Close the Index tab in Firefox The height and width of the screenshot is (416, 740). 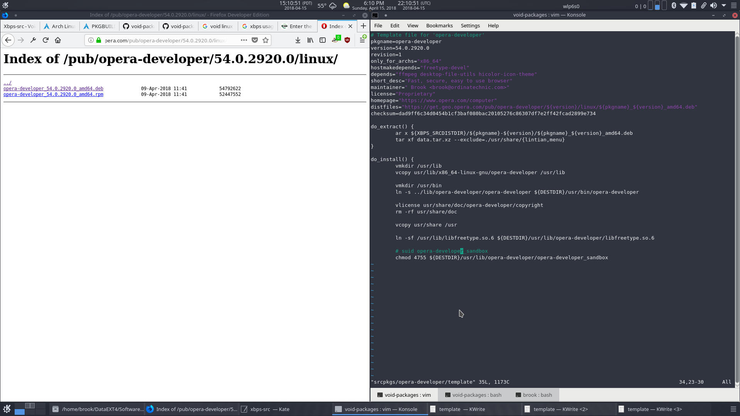coord(350,26)
